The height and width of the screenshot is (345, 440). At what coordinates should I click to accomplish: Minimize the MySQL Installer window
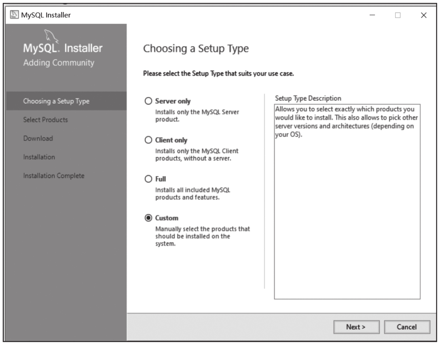tap(372, 15)
